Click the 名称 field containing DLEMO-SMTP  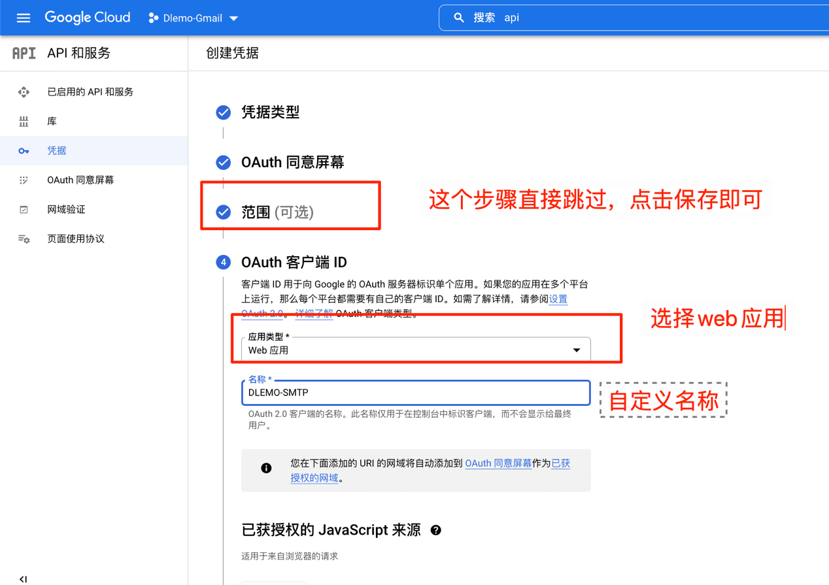coord(416,393)
